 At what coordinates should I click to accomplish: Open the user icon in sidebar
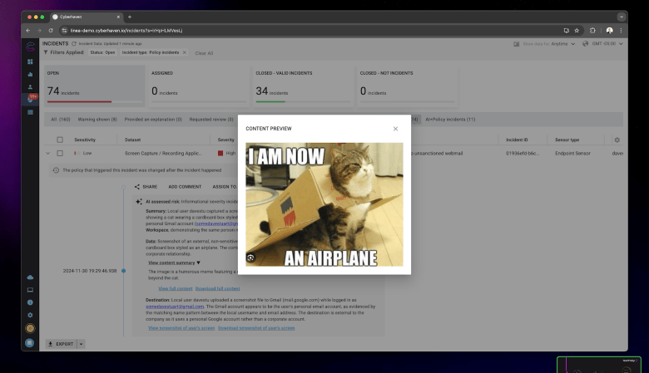click(30, 87)
